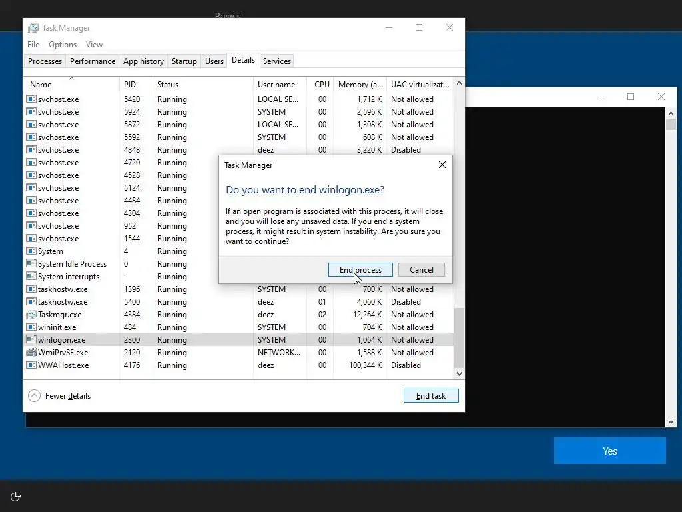Select svchost.exe row with PID 952

tap(122, 225)
